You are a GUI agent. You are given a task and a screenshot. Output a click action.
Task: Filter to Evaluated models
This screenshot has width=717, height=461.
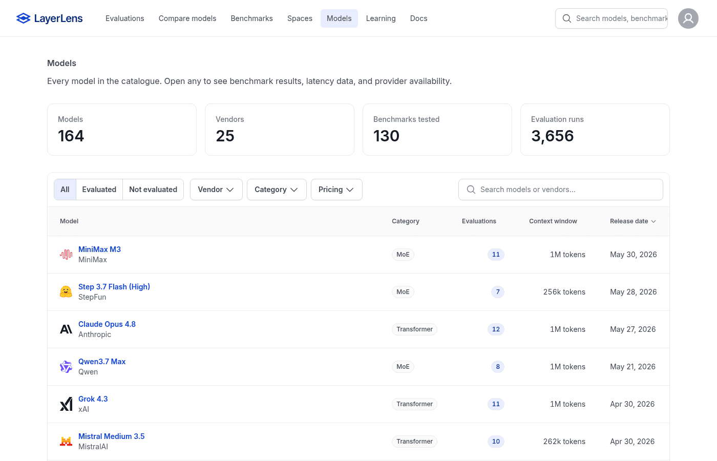point(99,190)
